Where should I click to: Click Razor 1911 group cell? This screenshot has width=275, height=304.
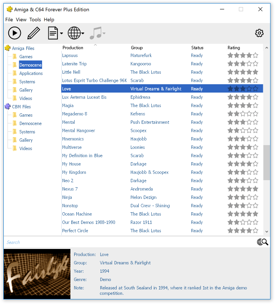[x=141, y=222]
